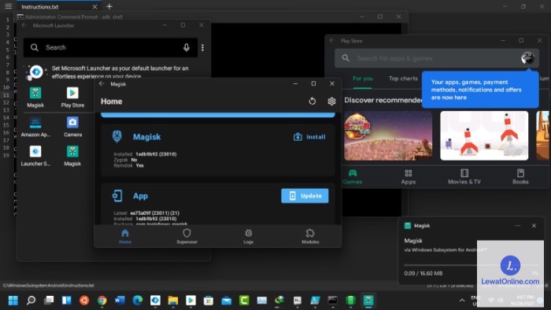Go back using Magisk window back arrow
The height and width of the screenshot is (310, 551).
(102, 84)
